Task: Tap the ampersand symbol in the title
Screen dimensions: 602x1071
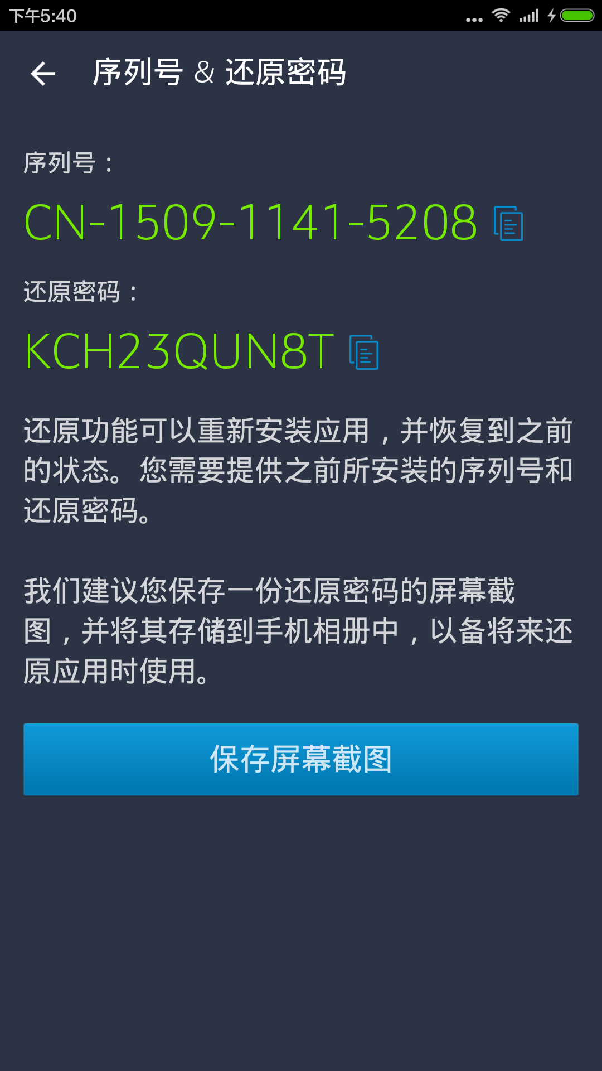Action: (204, 73)
